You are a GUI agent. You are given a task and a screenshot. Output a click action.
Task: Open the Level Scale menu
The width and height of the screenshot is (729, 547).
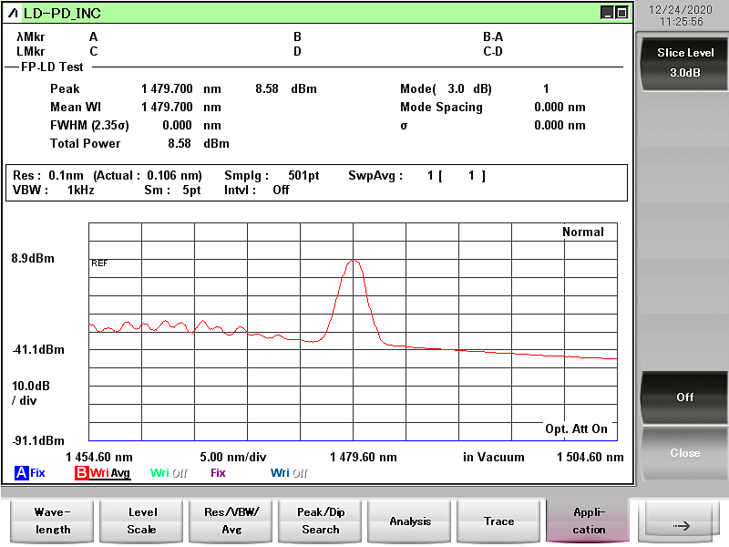pos(141,521)
